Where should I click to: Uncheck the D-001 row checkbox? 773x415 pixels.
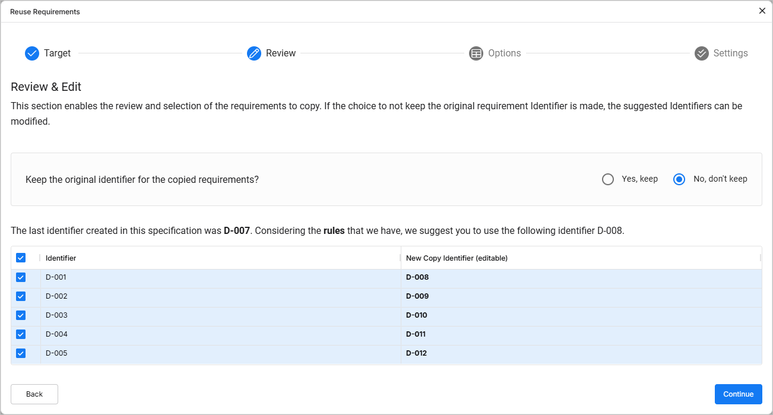(21, 277)
